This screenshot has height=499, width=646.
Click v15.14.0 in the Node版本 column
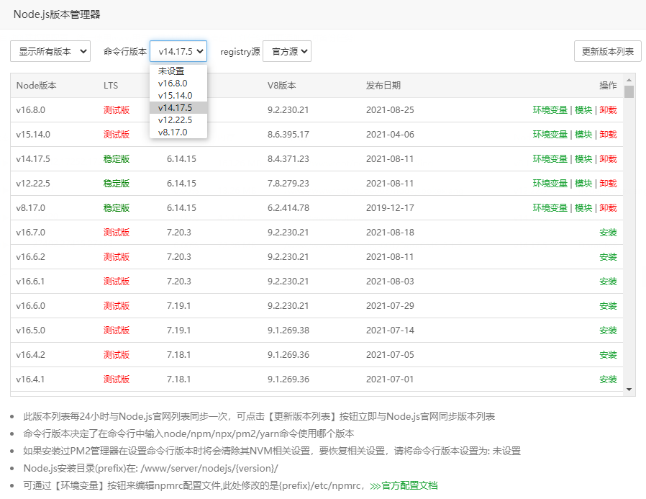point(33,135)
